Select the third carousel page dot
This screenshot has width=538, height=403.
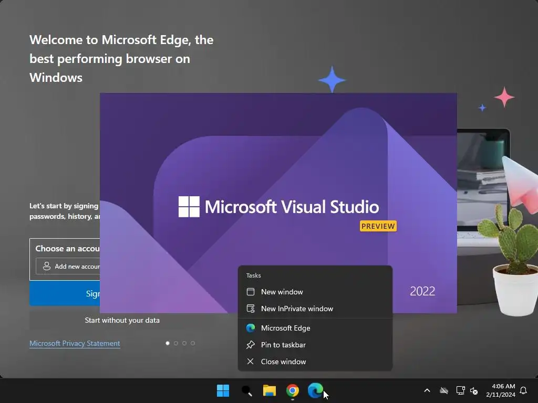click(x=184, y=343)
